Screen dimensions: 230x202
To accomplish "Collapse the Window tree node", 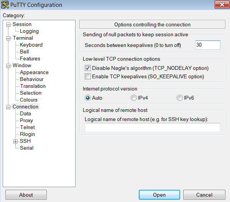I will click(x=8, y=66).
